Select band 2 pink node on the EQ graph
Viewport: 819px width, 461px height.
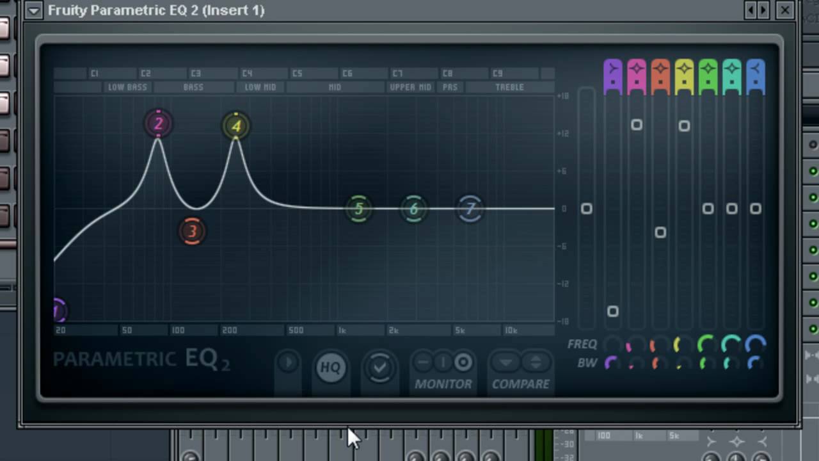[x=158, y=124]
